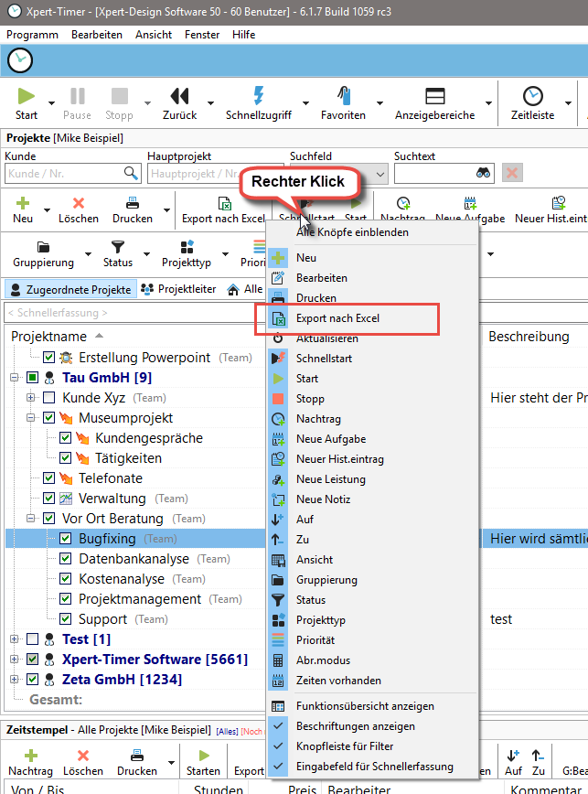Expand the Zeta GmbH tree node
Image resolution: width=588 pixels, height=794 pixels.
(x=15, y=680)
